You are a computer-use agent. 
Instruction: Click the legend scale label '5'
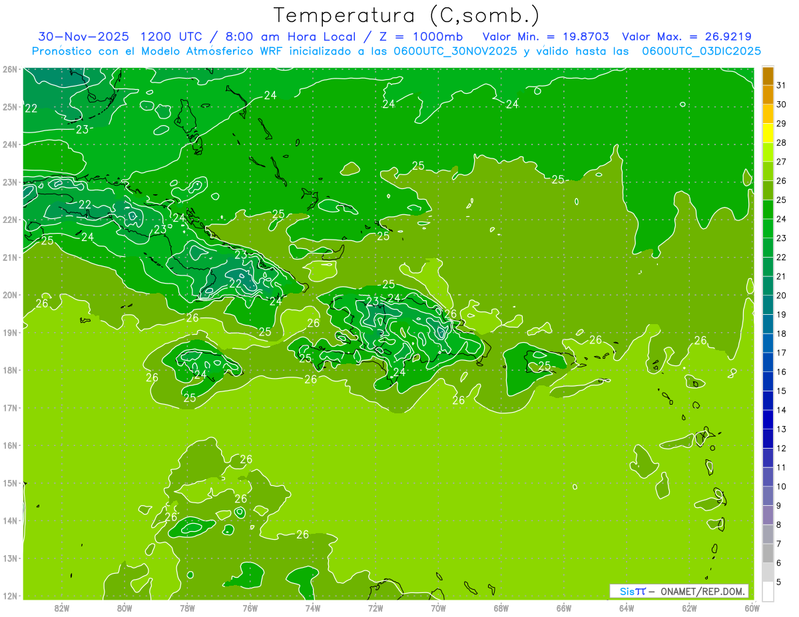778,582
